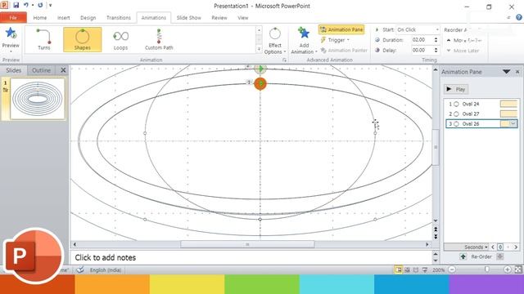Click Add Animation star icon

point(304,33)
